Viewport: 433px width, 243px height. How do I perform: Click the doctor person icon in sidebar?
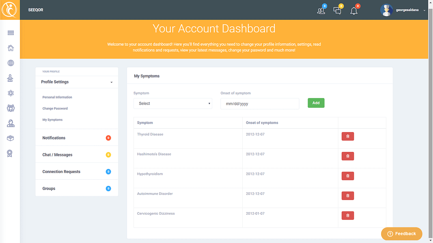point(11,123)
